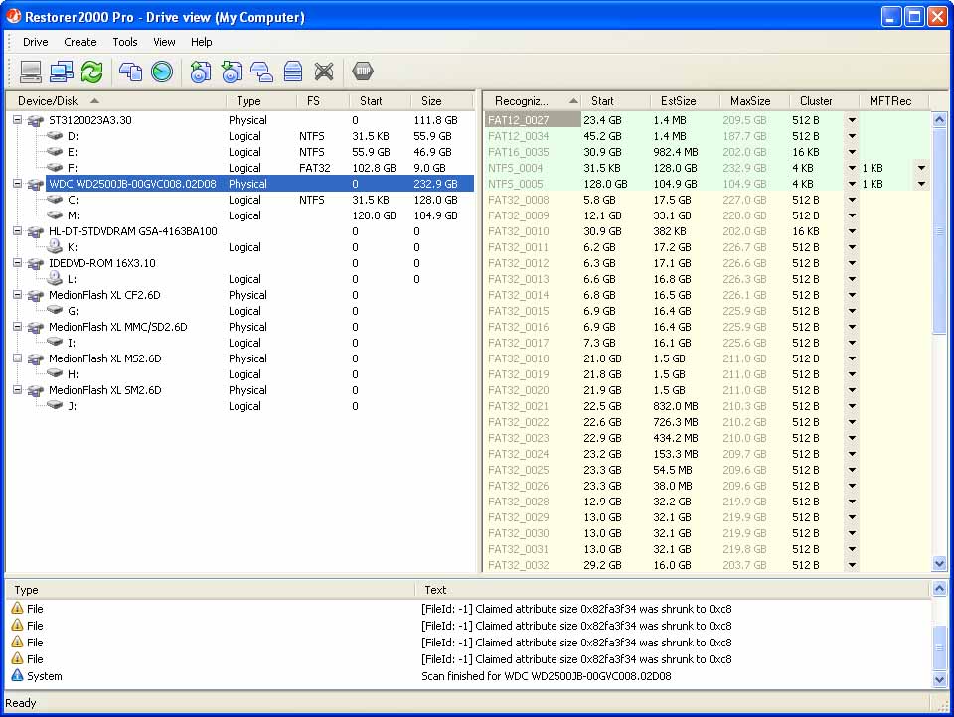This screenshot has width=954, height=717.
Task: Click the connect to remote computer icon
Action: tap(62, 72)
